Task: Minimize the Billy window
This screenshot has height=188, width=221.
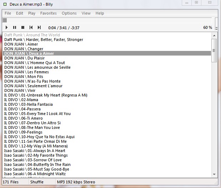Action: tap(187, 3)
